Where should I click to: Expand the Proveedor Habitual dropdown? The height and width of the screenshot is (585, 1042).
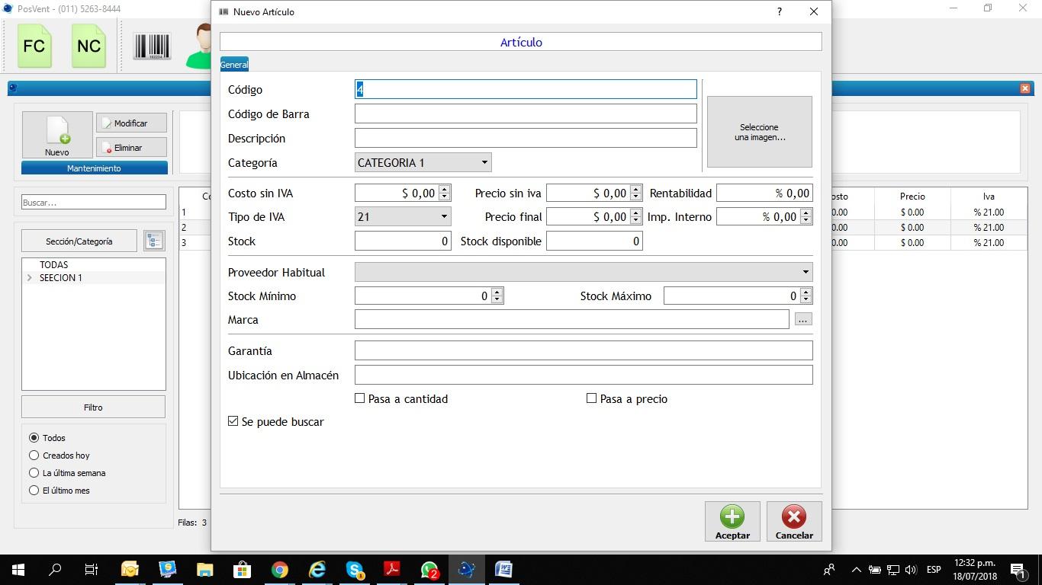click(x=805, y=272)
